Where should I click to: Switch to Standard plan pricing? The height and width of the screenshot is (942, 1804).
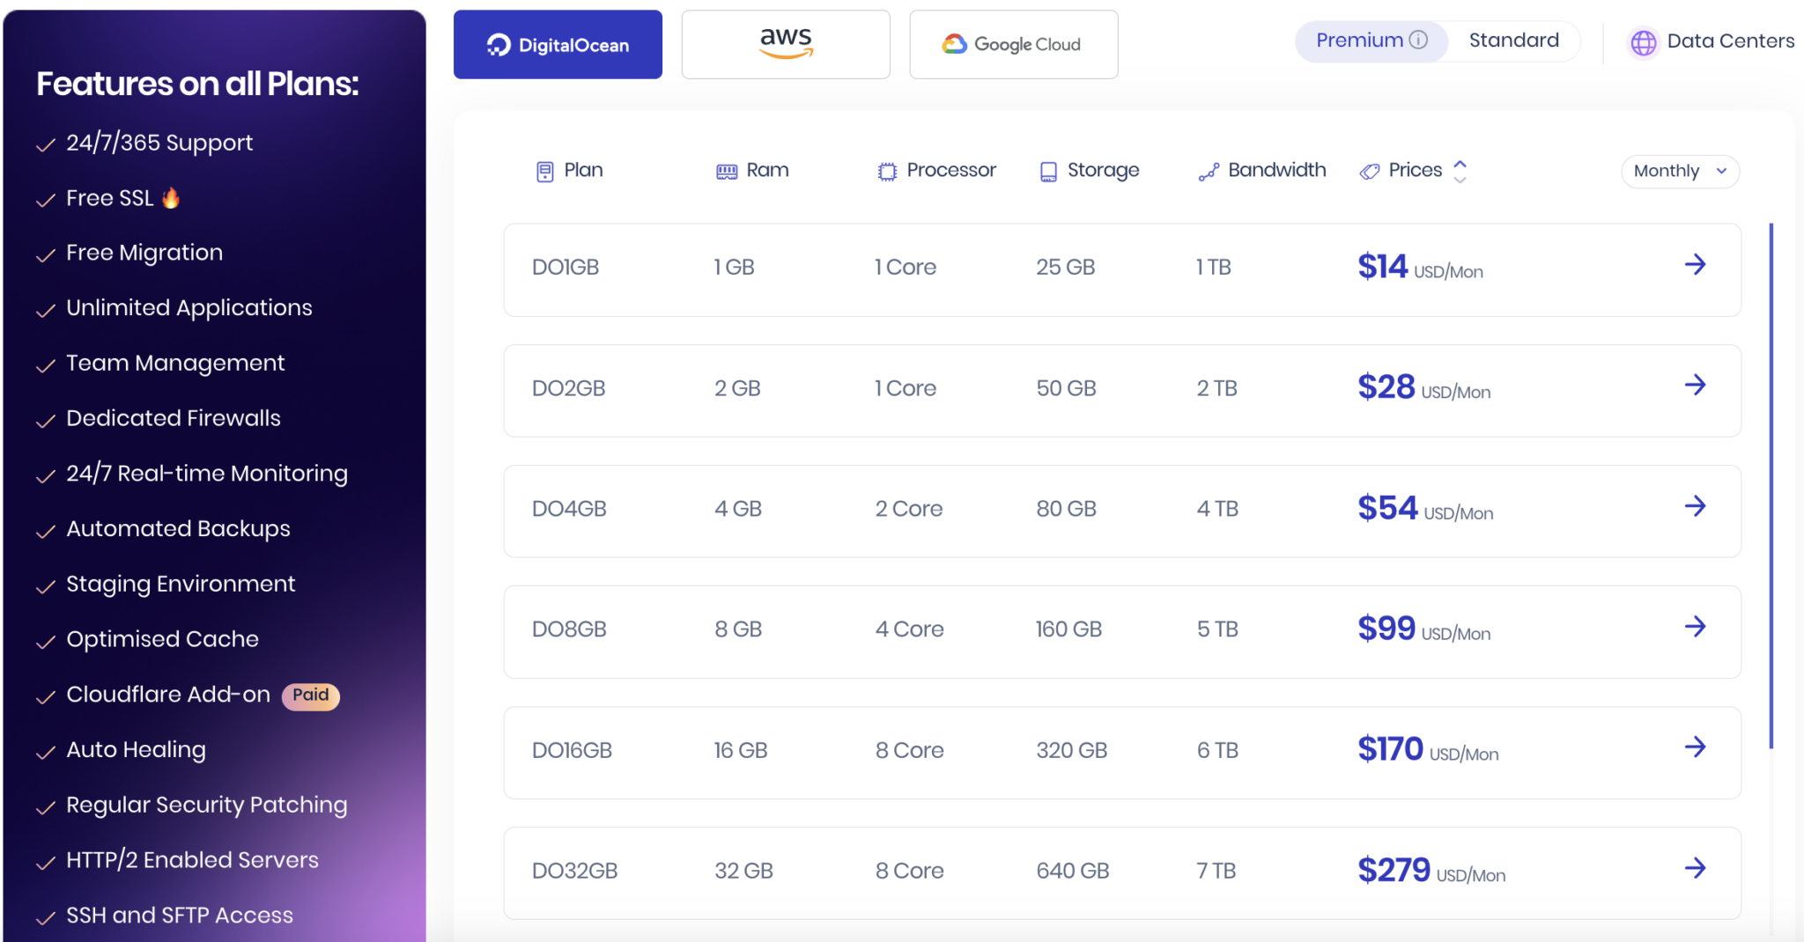(1513, 40)
